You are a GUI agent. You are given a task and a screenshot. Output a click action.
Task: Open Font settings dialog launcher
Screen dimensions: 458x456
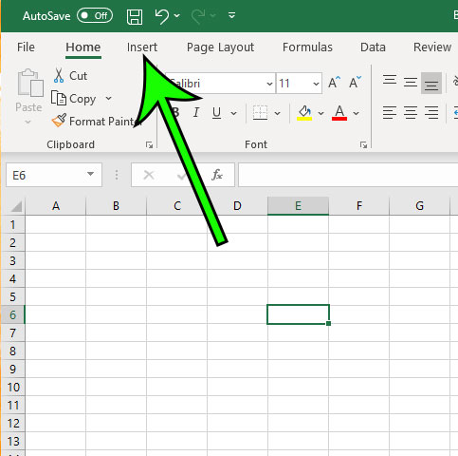pyautogui.click(x=363, y=144)
